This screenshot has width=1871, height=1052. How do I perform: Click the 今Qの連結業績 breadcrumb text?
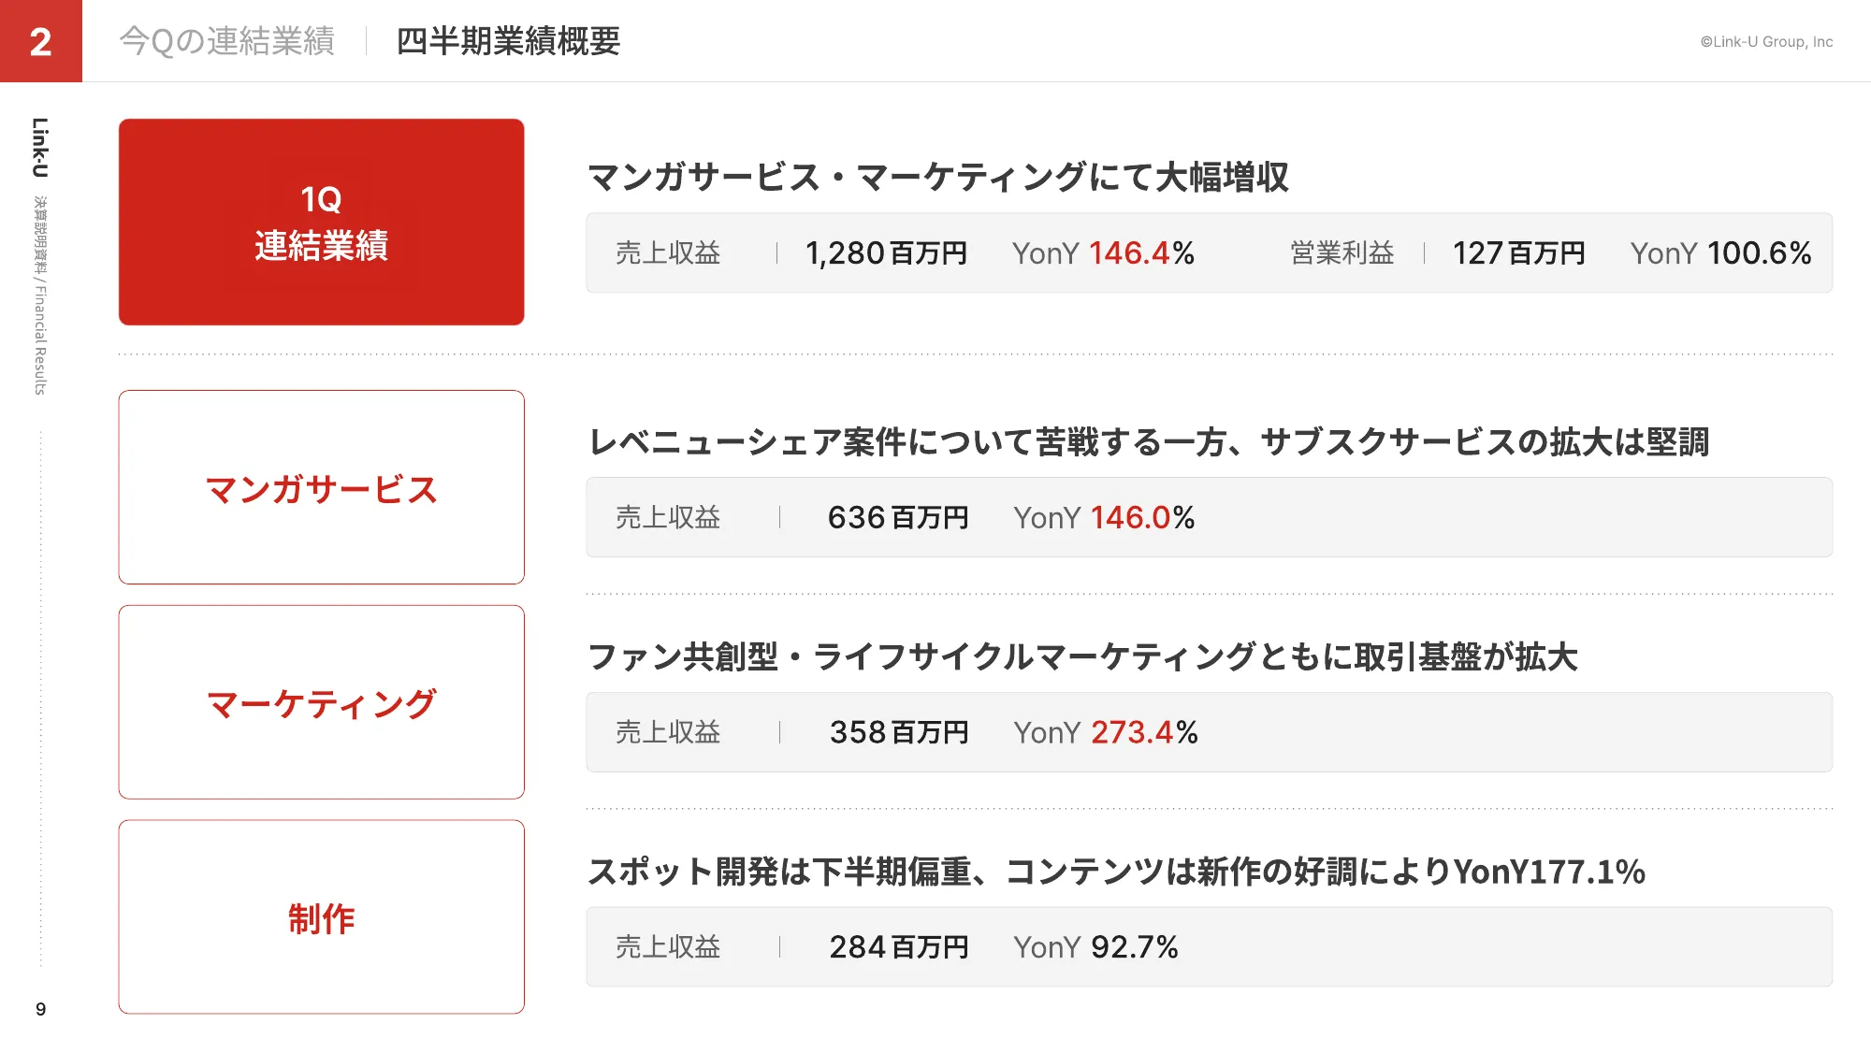pos(227,41)
